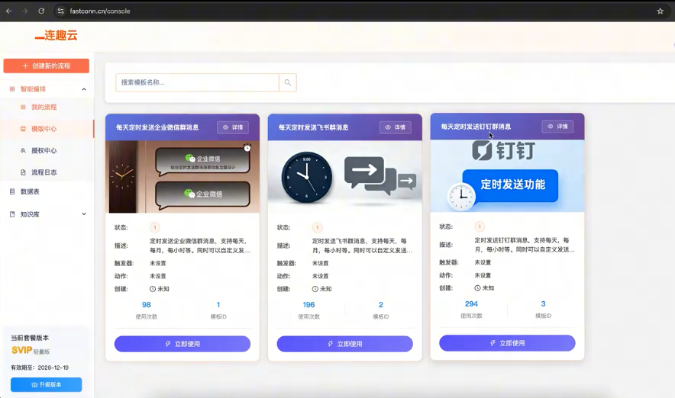The width and height of the screenshot is (675, 398).
Task: Click status badge icon on 飞书 card
Action: tap(317, 227)
